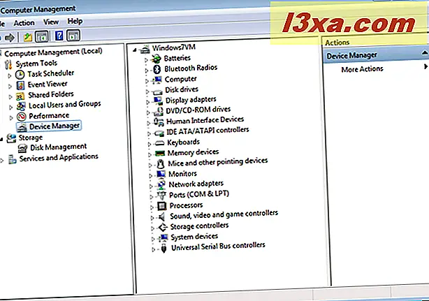429x301 pixels.
Task: Click the Bluetooth Radios icon
Action: 157,69
